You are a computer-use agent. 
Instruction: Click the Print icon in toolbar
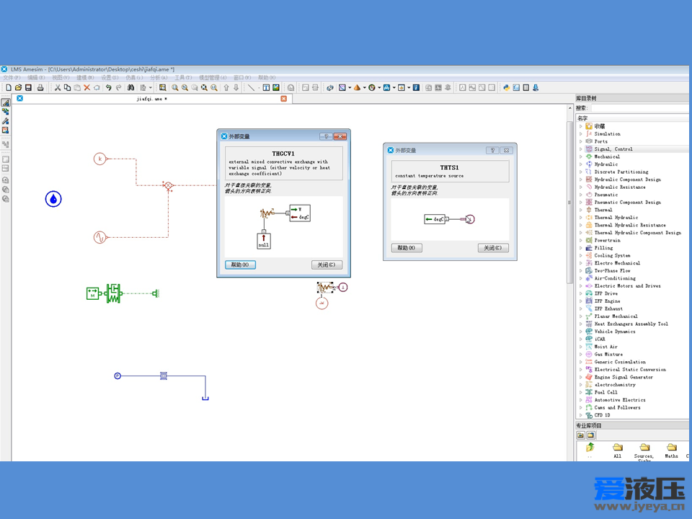(x=40, y=87)
